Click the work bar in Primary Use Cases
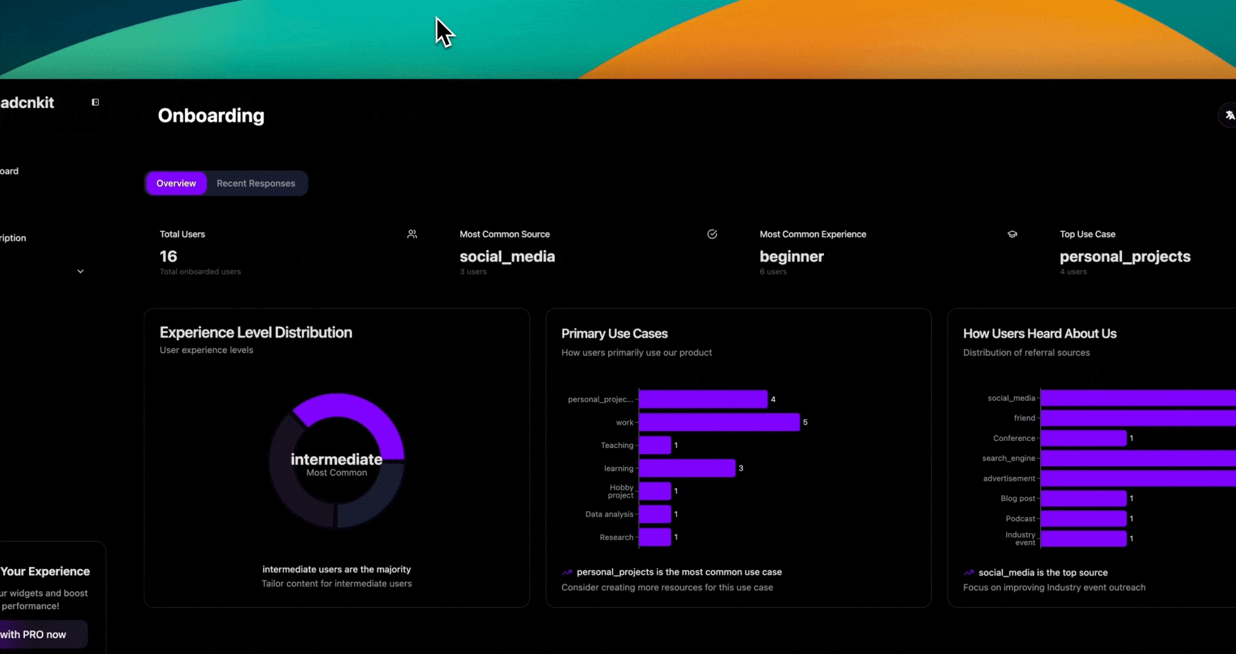The image size is (1236, 654). pyautogui.click(x=719, y=422)
